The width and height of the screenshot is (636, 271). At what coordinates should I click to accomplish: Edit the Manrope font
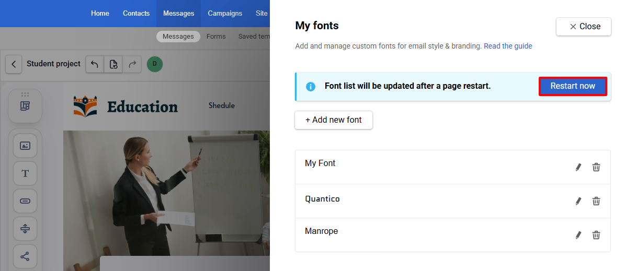pos(578,235)
